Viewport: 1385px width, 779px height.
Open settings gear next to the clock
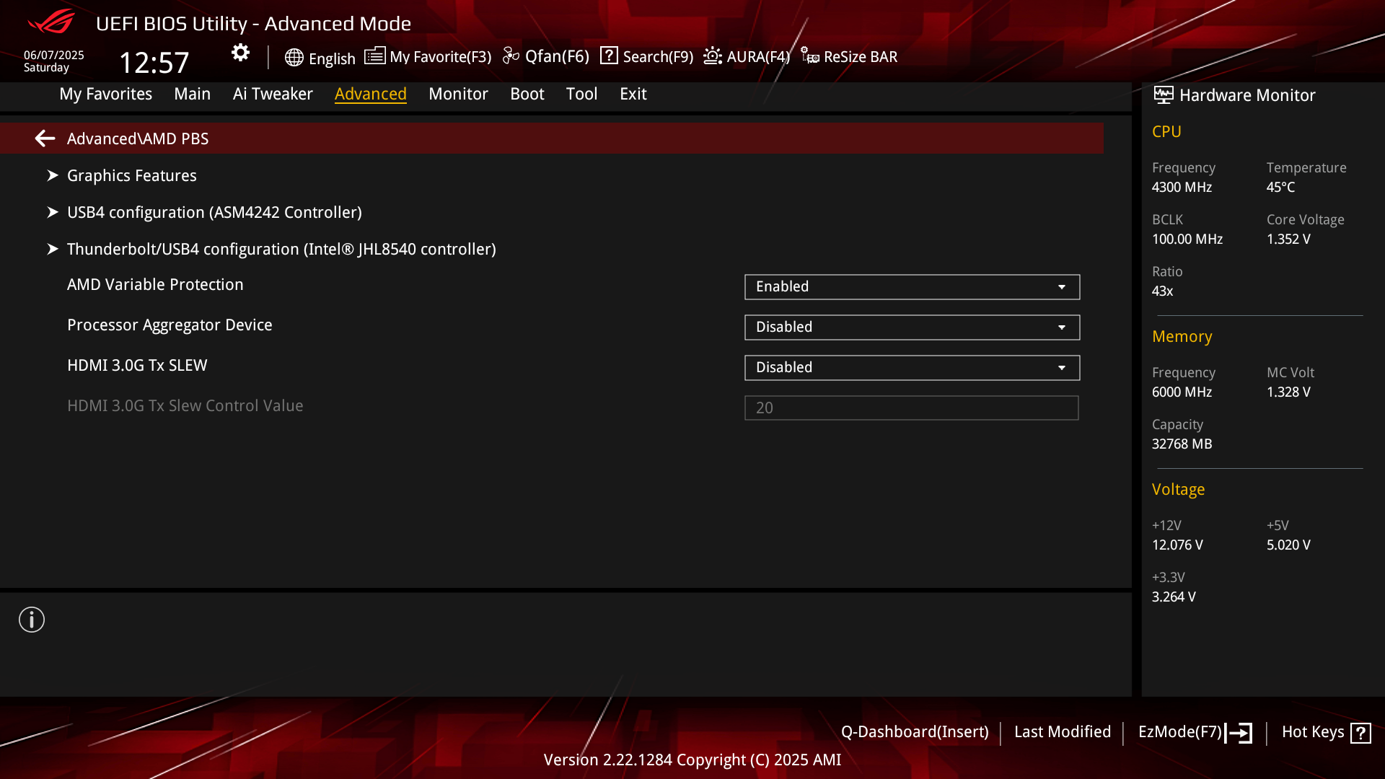click(240, 53)
